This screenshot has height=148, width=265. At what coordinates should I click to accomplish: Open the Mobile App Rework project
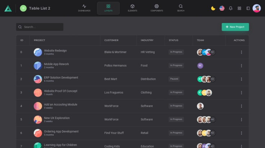click(56, 64)
